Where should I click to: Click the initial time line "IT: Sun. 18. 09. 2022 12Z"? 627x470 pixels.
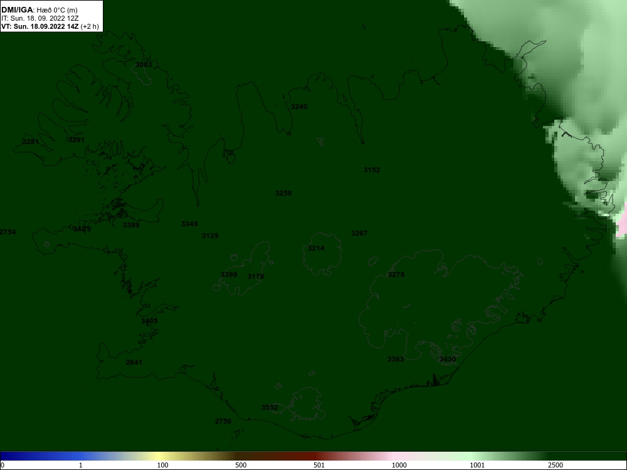40,18
